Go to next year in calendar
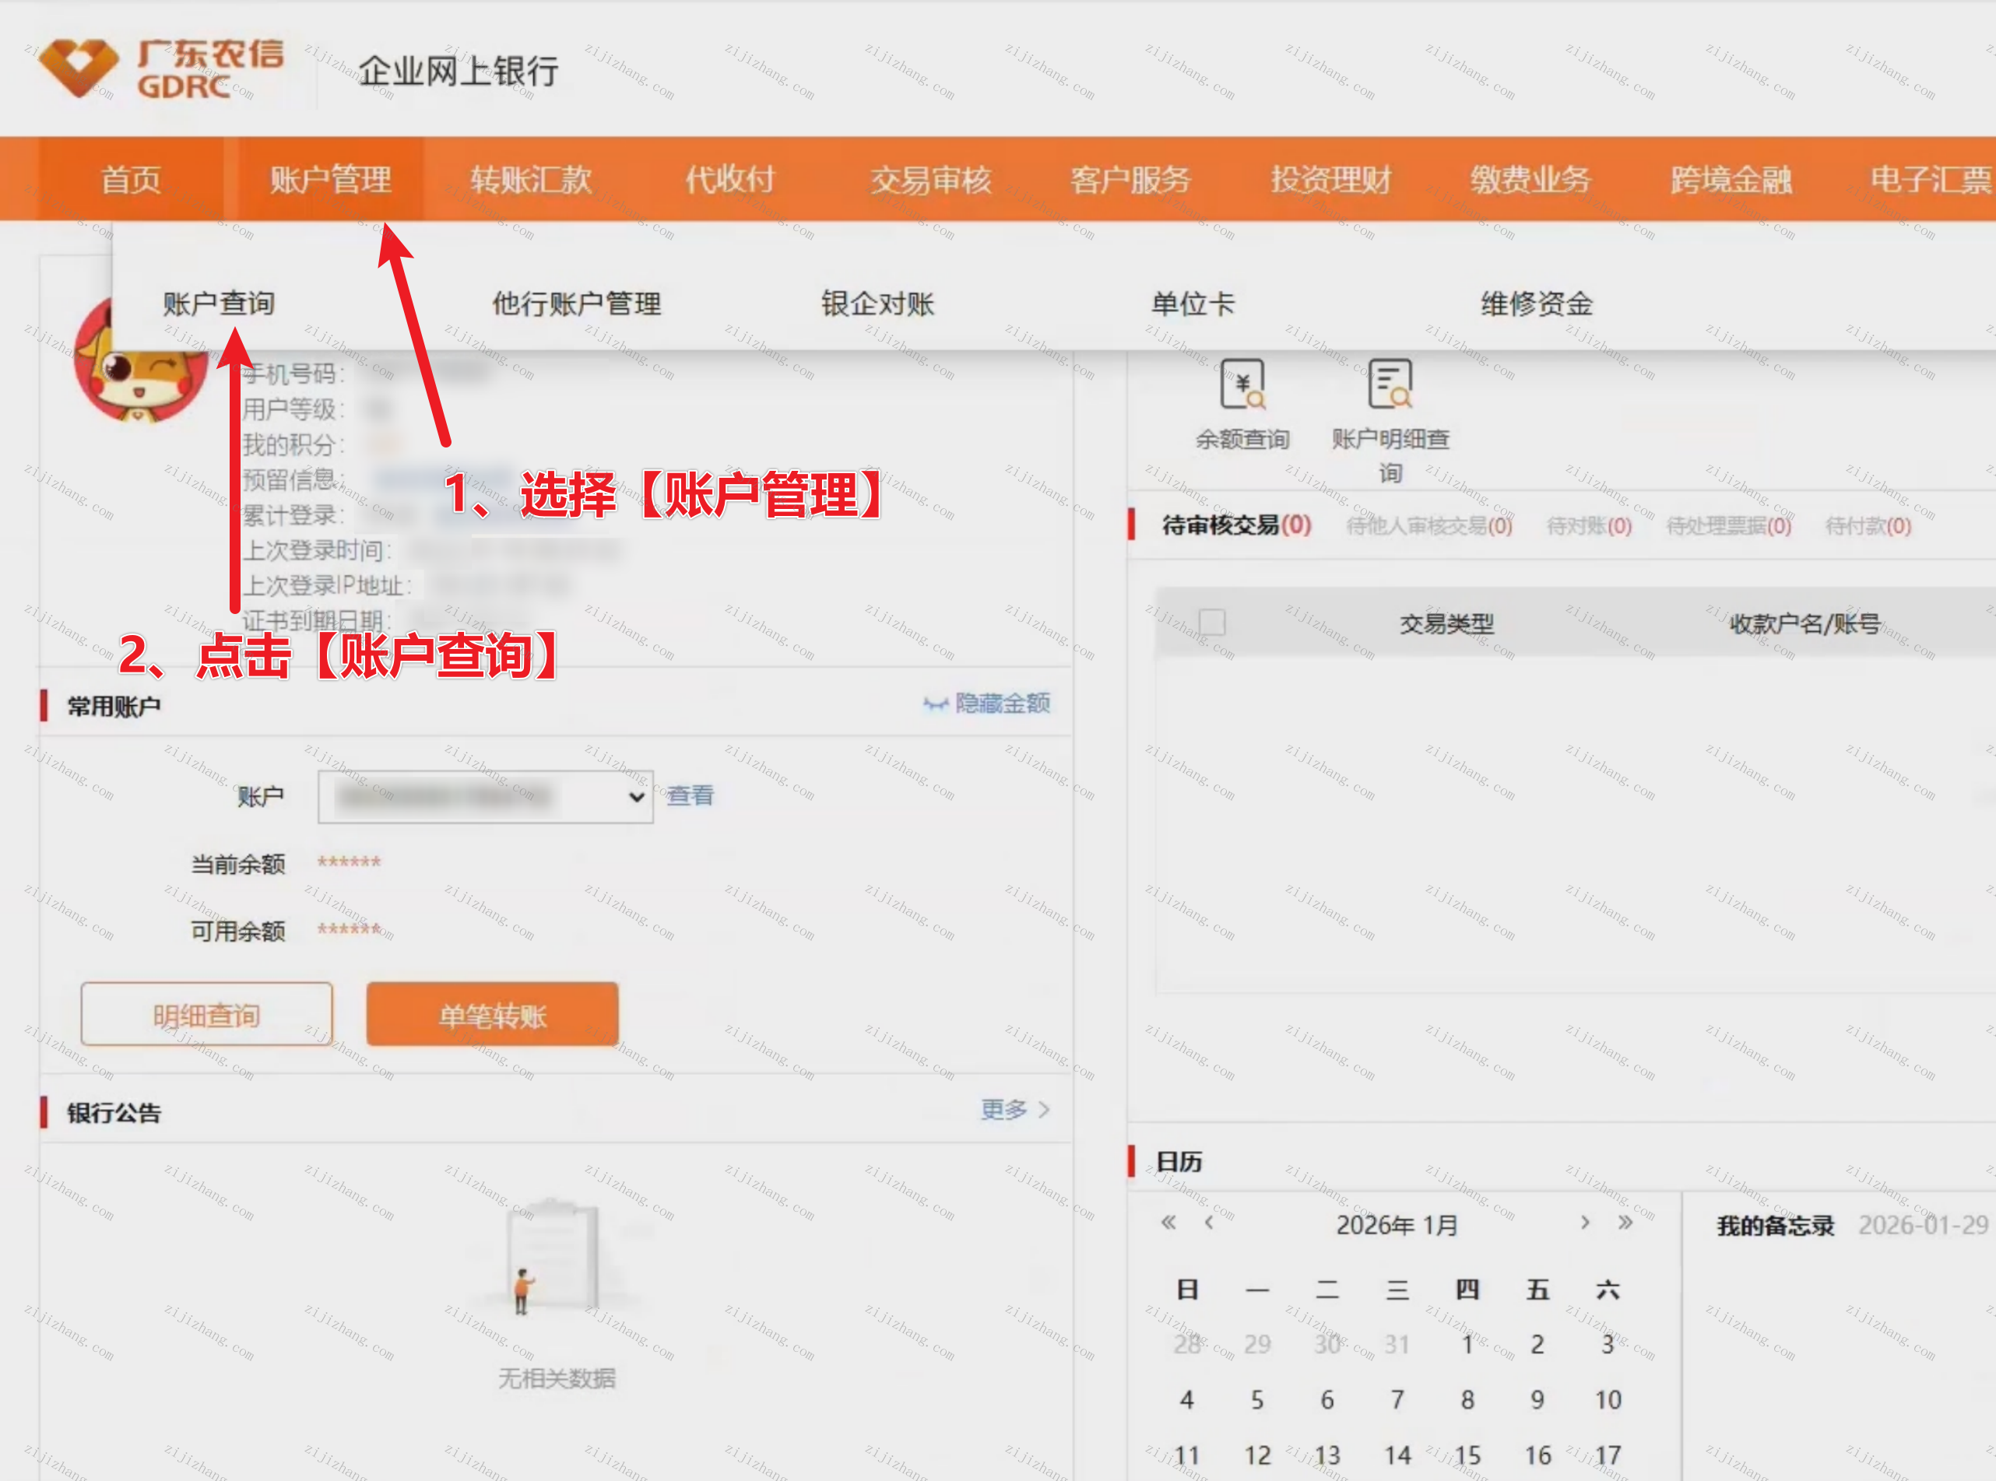Viewport: 1996px width, 1481px height. coord(1625,1223)
